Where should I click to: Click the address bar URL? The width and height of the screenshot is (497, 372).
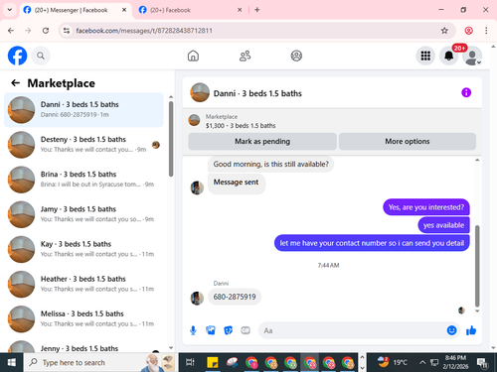(144, 31)
